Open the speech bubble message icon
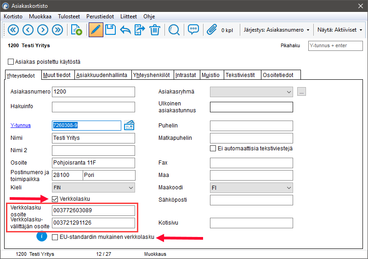This screenshot has width=368, height=259. [193, 30]
